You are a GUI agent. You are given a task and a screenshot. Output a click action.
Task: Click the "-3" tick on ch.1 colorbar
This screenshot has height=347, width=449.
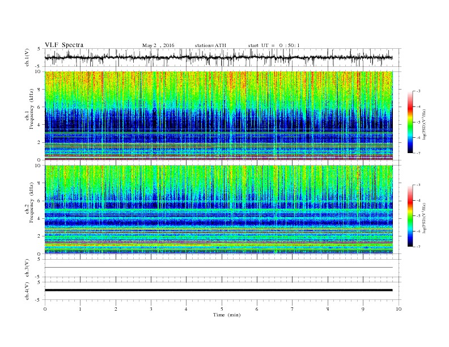(418, 91)
